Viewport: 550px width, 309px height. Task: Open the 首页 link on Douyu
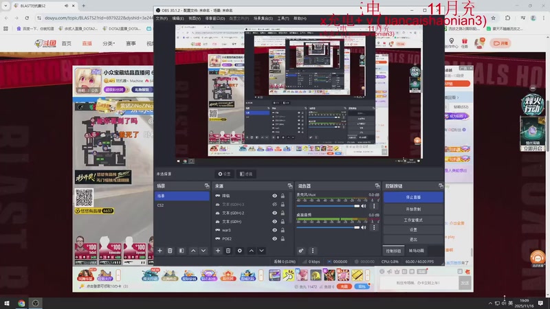(66, 43)
